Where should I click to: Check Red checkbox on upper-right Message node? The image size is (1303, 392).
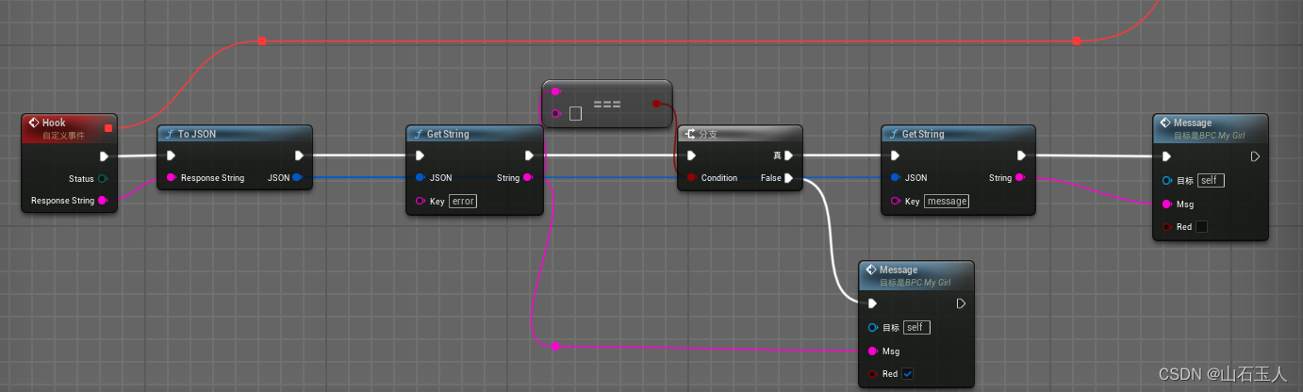[1201, 227]
